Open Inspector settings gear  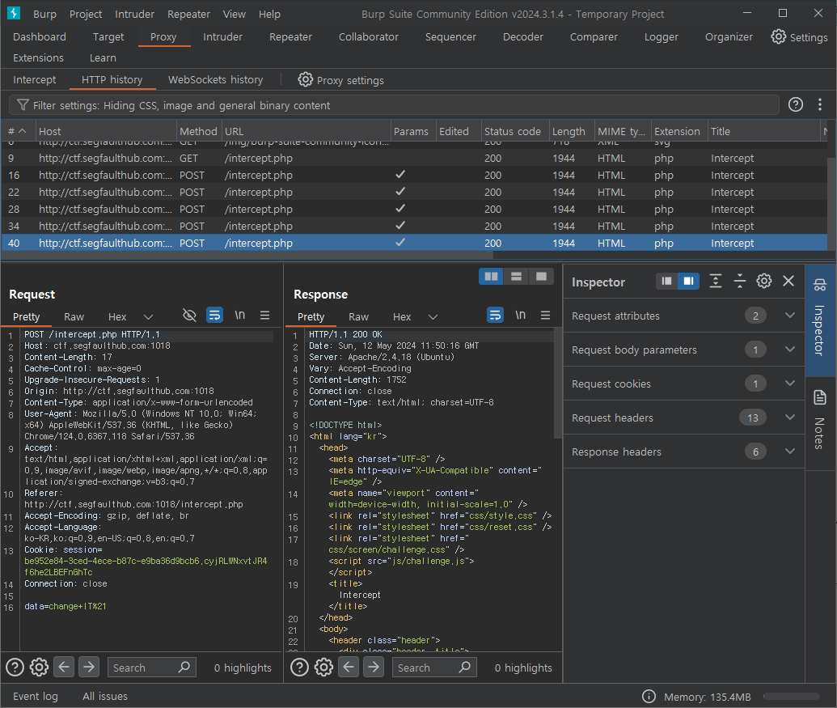[764, 281]
